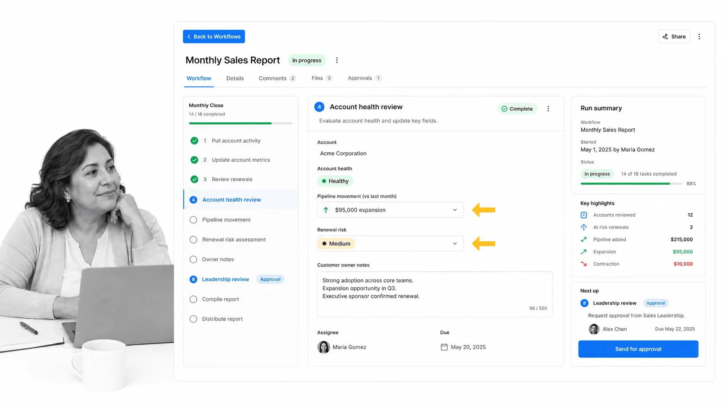Click the In progress badge beside report title
The width and height of the screenshot is (724, 407).
pyautogui.click(x=307, y=61)
